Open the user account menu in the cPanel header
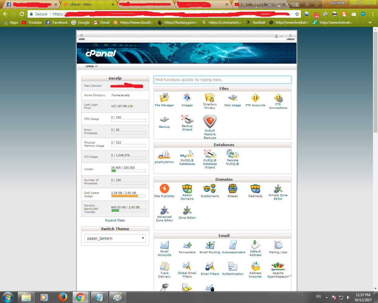The height and width of the screenshot is (303, 378). click(x=278, y=36)
